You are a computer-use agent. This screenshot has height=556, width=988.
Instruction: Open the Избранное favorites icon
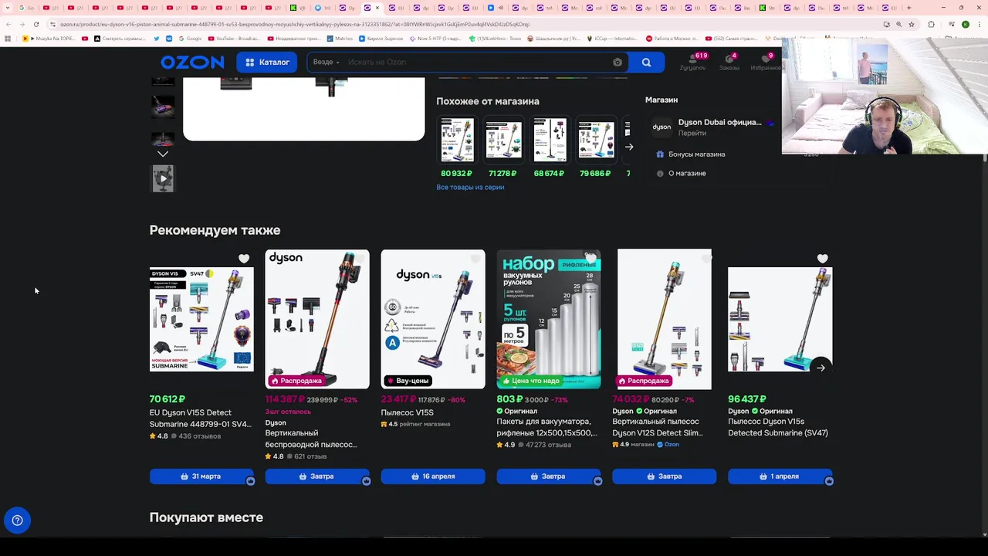coord(765,63)
